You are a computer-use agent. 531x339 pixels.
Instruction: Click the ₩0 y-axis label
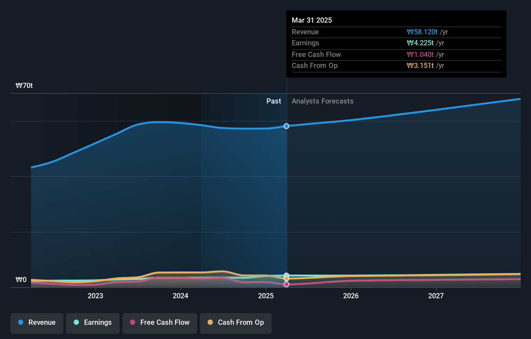(21, 279)
